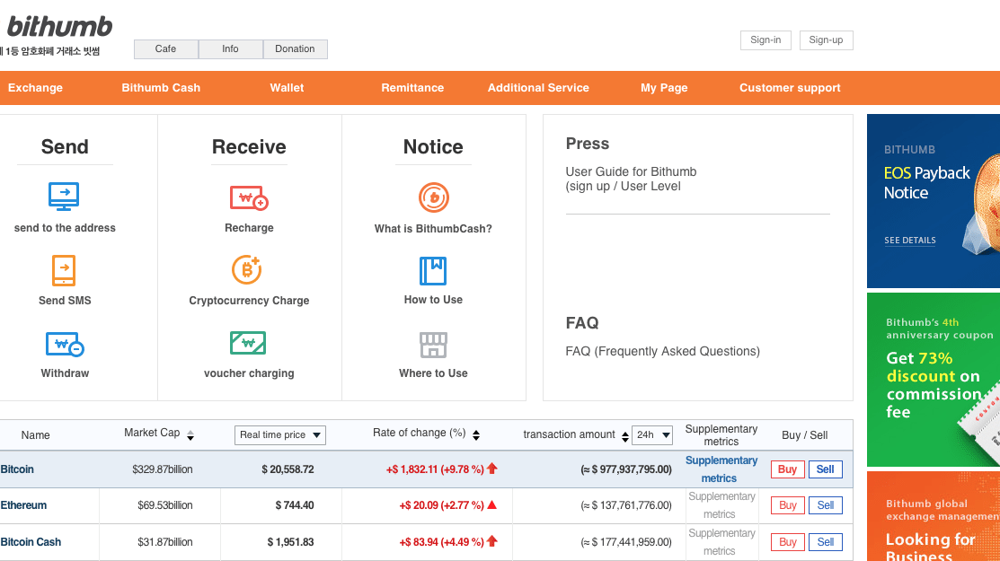Click the Where to Use label
Screen dimensions: 1000x561
433,373
